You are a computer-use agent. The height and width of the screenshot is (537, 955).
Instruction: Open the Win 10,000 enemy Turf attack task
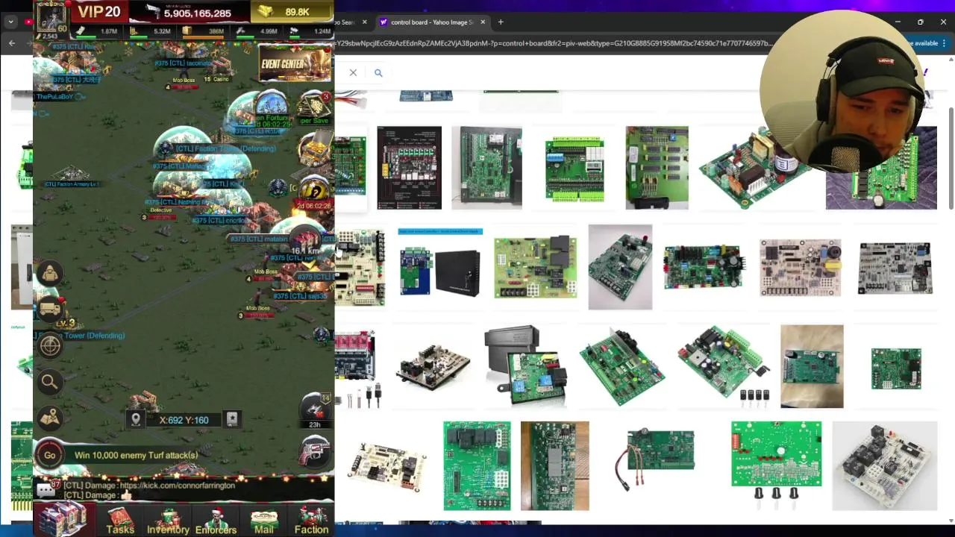point(136,455)
